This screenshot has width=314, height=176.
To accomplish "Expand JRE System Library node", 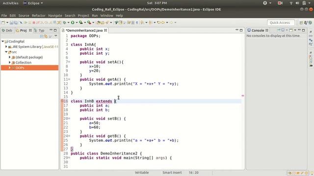I will pyautogui.click(x=6, y=46).
